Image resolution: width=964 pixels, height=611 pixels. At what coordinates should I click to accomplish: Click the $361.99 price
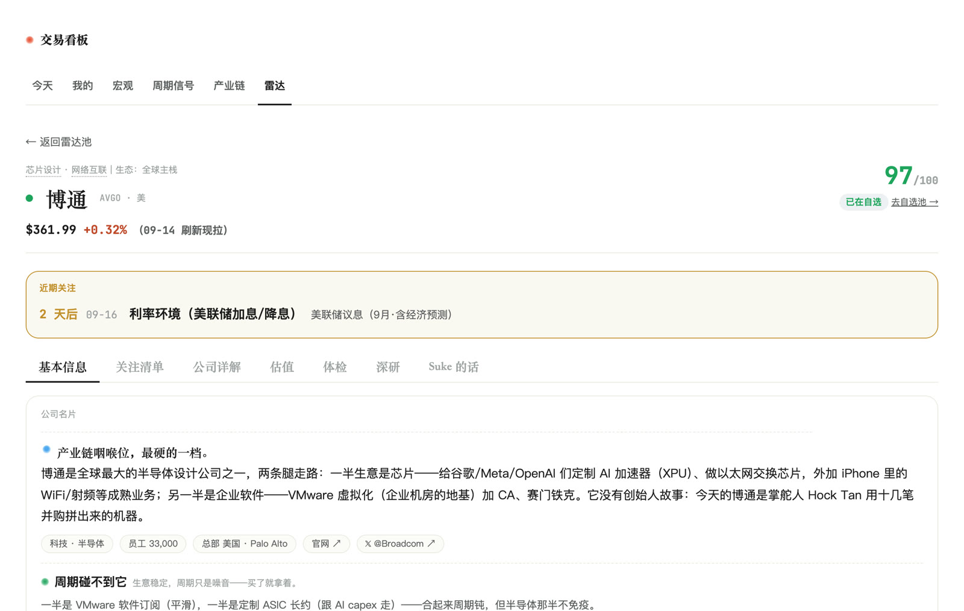pyautogui.click(x=51, y=230)
